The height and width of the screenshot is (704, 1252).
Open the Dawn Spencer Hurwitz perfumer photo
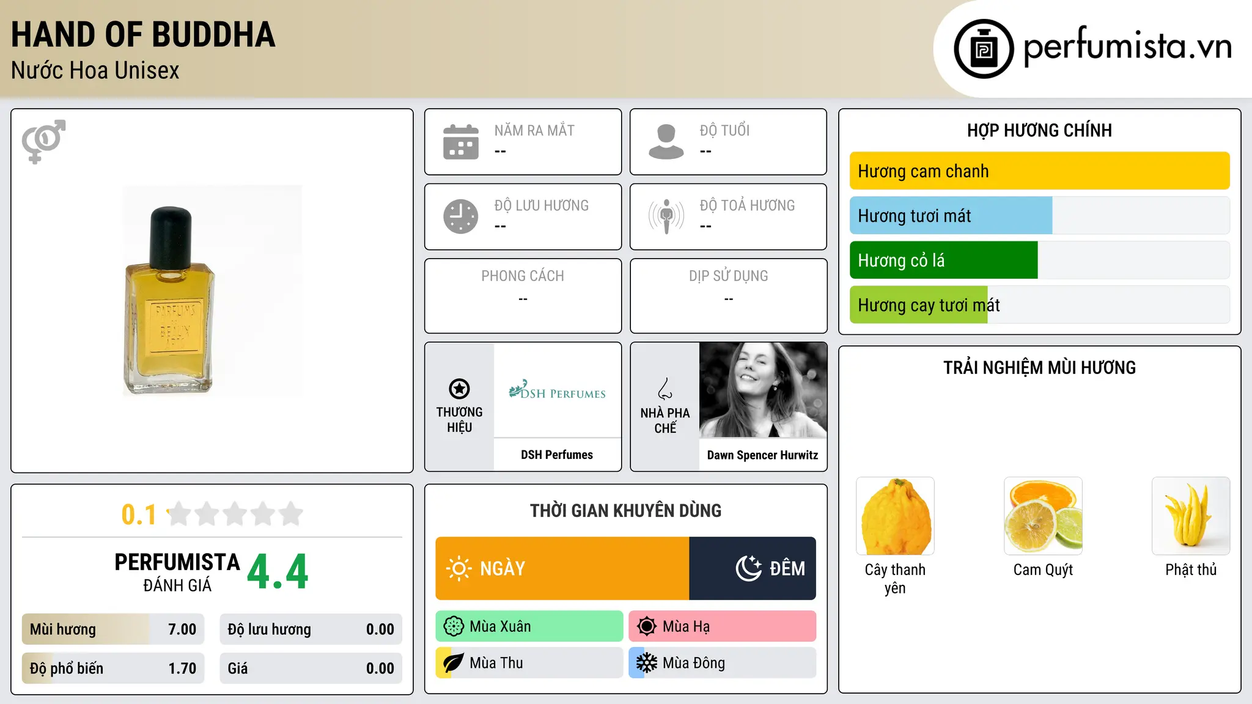pyautogui.click(x=763, y=390)
